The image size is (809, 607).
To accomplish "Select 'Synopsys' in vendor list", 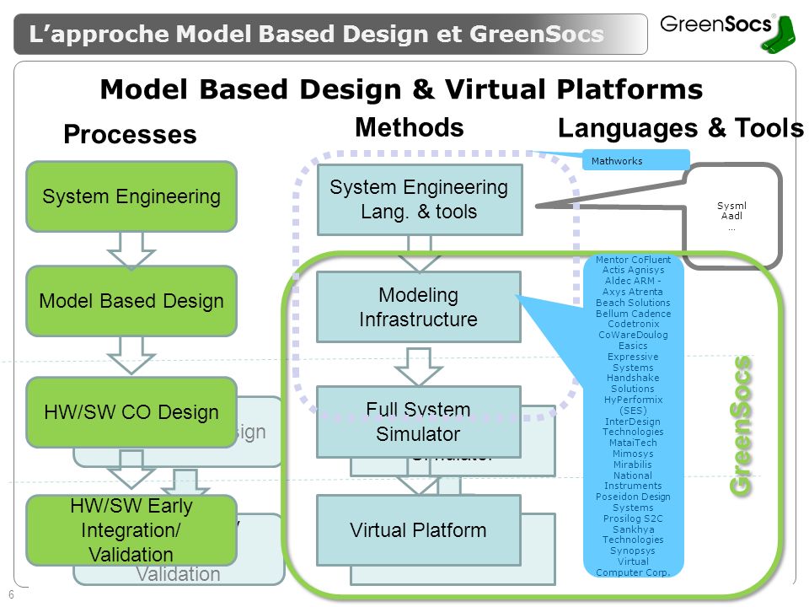I will pos(633,551).
